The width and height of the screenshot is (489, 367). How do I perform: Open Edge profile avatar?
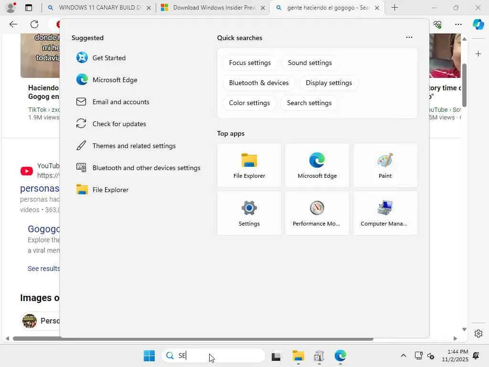[x=11, y=8]
